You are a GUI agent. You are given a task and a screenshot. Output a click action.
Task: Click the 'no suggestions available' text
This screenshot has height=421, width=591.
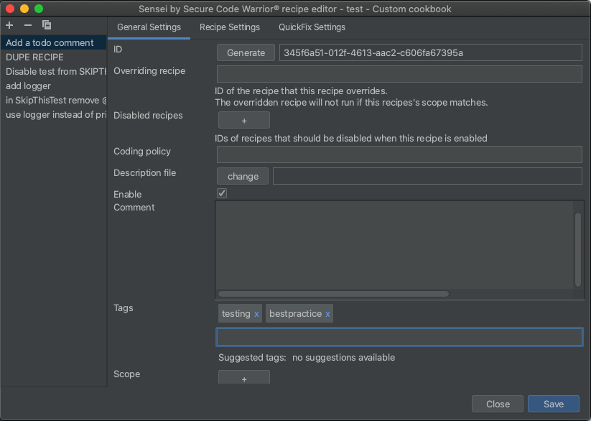click(343, 358)
